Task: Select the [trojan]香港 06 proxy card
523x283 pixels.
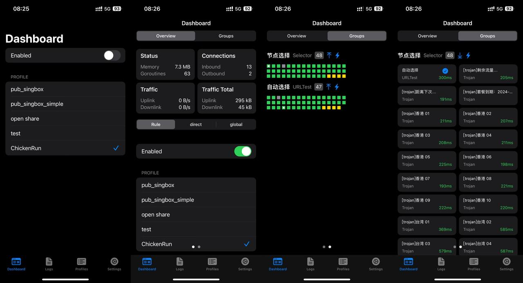Action: pos(488,160)
